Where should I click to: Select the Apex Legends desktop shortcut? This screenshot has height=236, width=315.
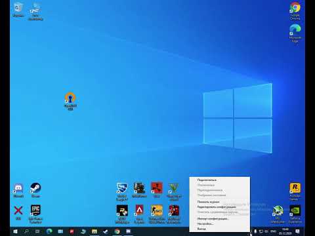click(139, 214)
